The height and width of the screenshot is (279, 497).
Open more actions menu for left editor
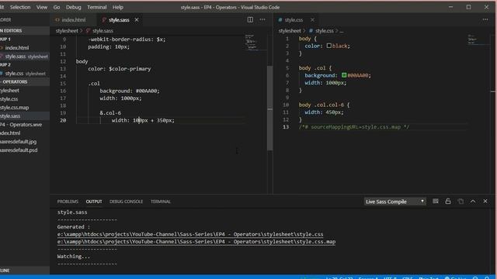point(262,19)
